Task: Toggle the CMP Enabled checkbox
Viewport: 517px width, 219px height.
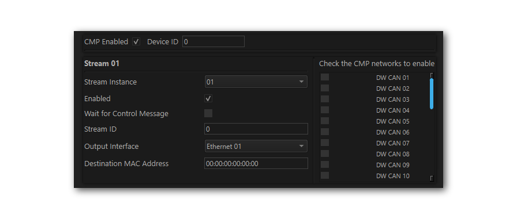Action: 136,42
